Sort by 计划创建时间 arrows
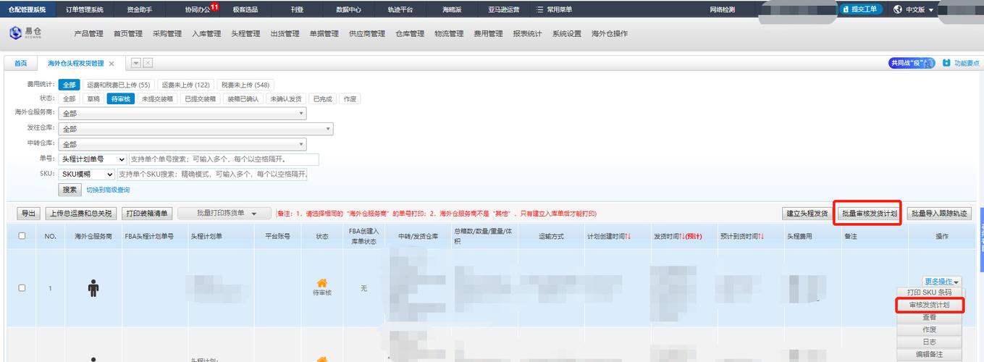This screenshot has width=984, height=362. point(628,236)
